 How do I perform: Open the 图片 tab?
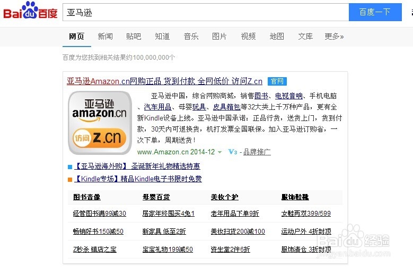[x=219, y=36]
